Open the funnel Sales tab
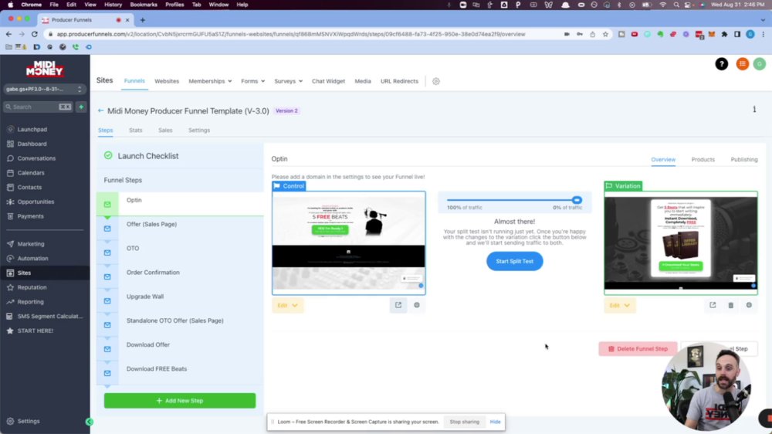This screenshot has height=434, width=772. point(165,131)
